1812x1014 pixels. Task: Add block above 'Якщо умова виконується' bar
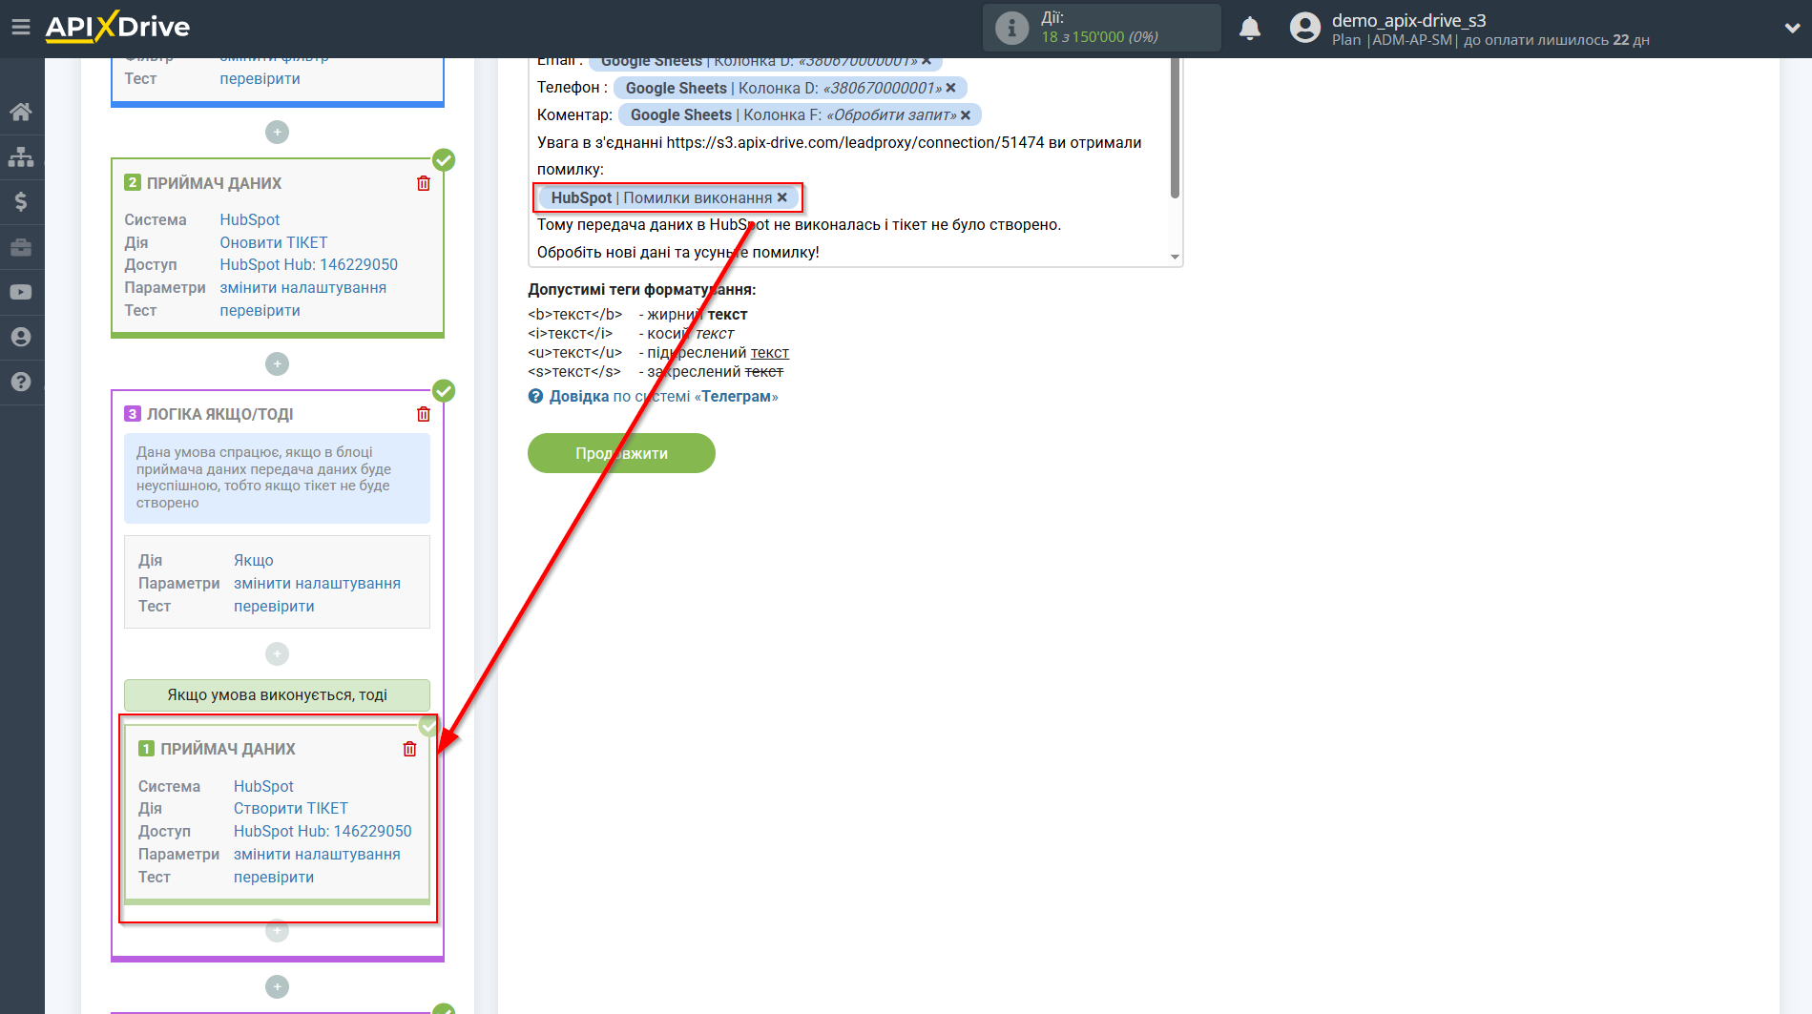point(277,653)
